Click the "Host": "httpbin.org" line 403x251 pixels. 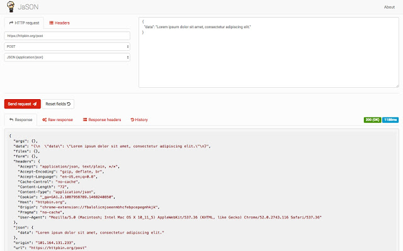point(42,202)
